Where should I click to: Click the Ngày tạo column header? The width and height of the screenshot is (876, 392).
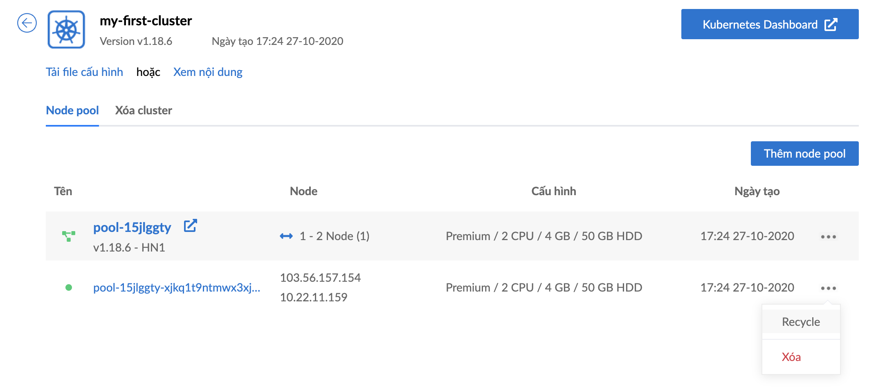pyautogui.click(x=757, y=191)
